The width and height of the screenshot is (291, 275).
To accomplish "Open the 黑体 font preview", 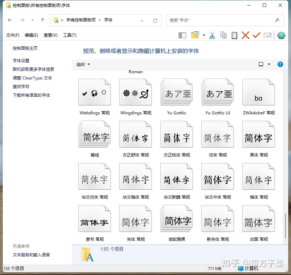I will pyautogui.click(x=258, y=134).
